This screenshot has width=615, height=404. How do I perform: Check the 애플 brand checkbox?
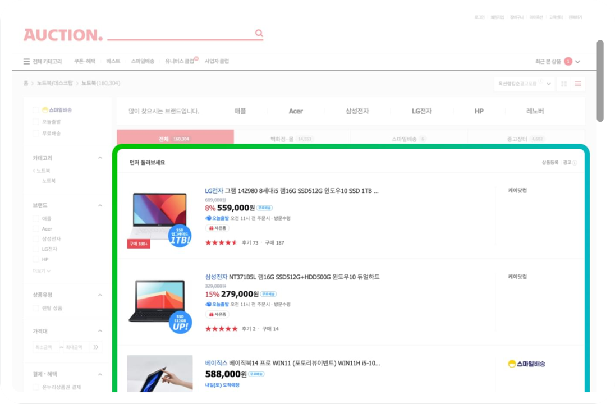[x=36, y=218]
